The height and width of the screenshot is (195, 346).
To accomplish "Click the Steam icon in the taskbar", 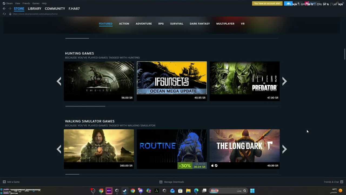I will pyautogui.click(x=125, y=191).
